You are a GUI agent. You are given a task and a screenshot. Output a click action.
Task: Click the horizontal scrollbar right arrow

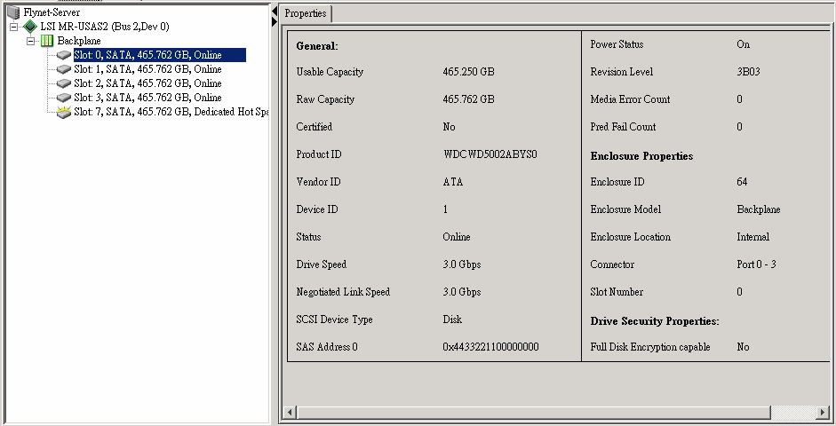[824, 412]
